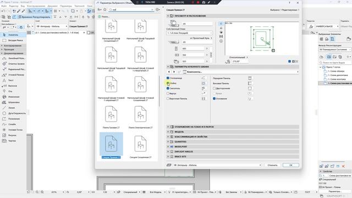Open the Компоненты page dropdown
352x198 pixels.
(241, 72)
